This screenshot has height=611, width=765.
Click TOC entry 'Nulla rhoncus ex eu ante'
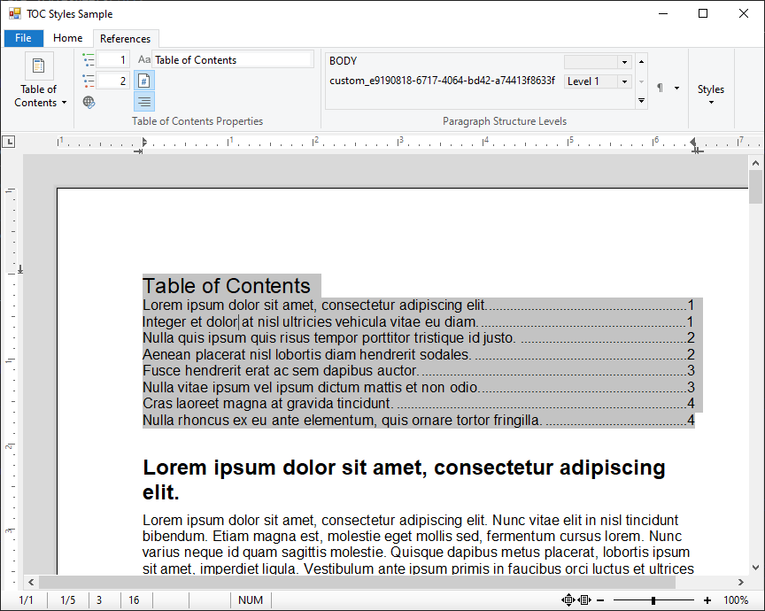419,421
